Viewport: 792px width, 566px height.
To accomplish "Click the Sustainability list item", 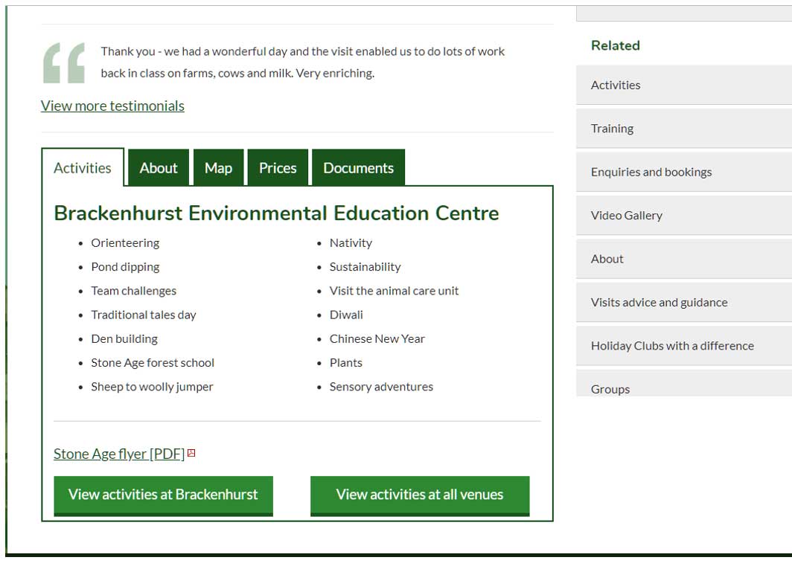I will pyautogui.click(x=365, y=266).
